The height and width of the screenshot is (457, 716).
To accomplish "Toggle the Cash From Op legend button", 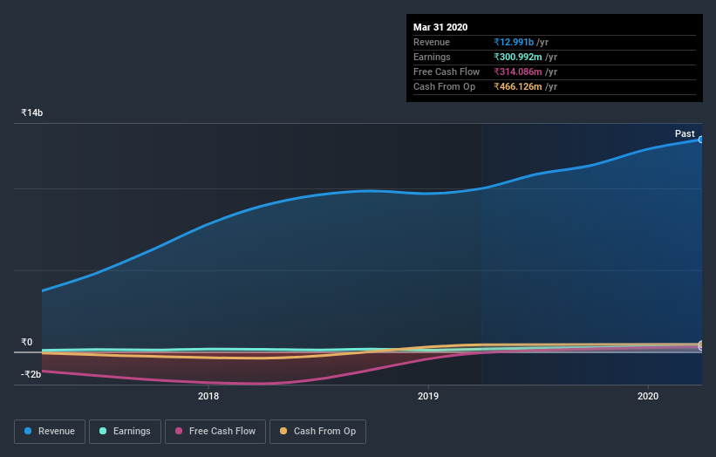I will coord(317,432).
